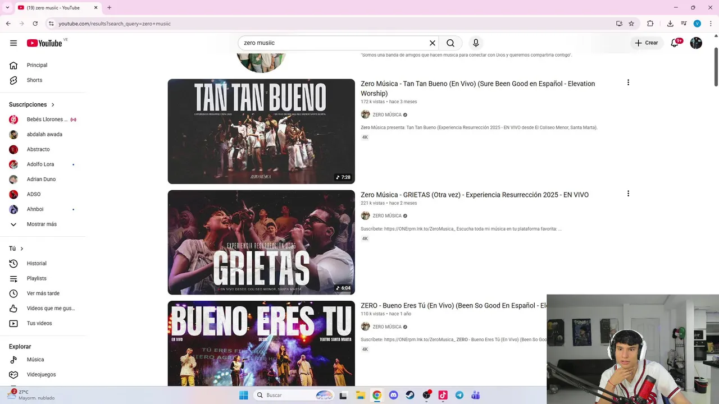Open ADSO subscription channel
The width and height of the screenshot is (719, 404).
coord(43,194)
